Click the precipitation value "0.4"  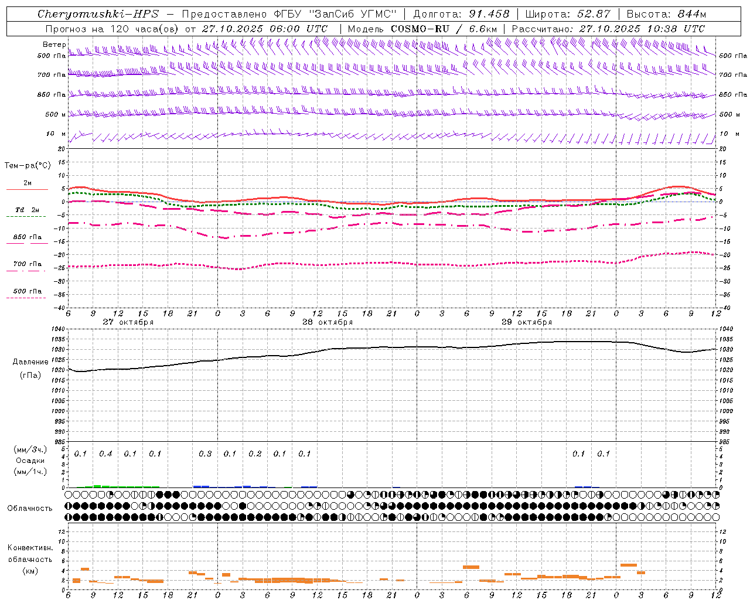105,454
